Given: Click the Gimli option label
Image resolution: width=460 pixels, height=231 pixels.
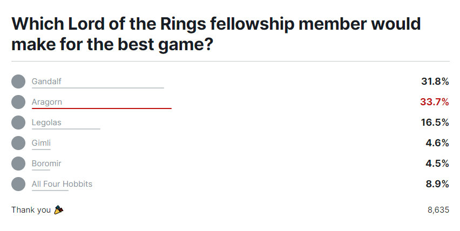Looking at the screenshot, I should (x=41, y=143).
